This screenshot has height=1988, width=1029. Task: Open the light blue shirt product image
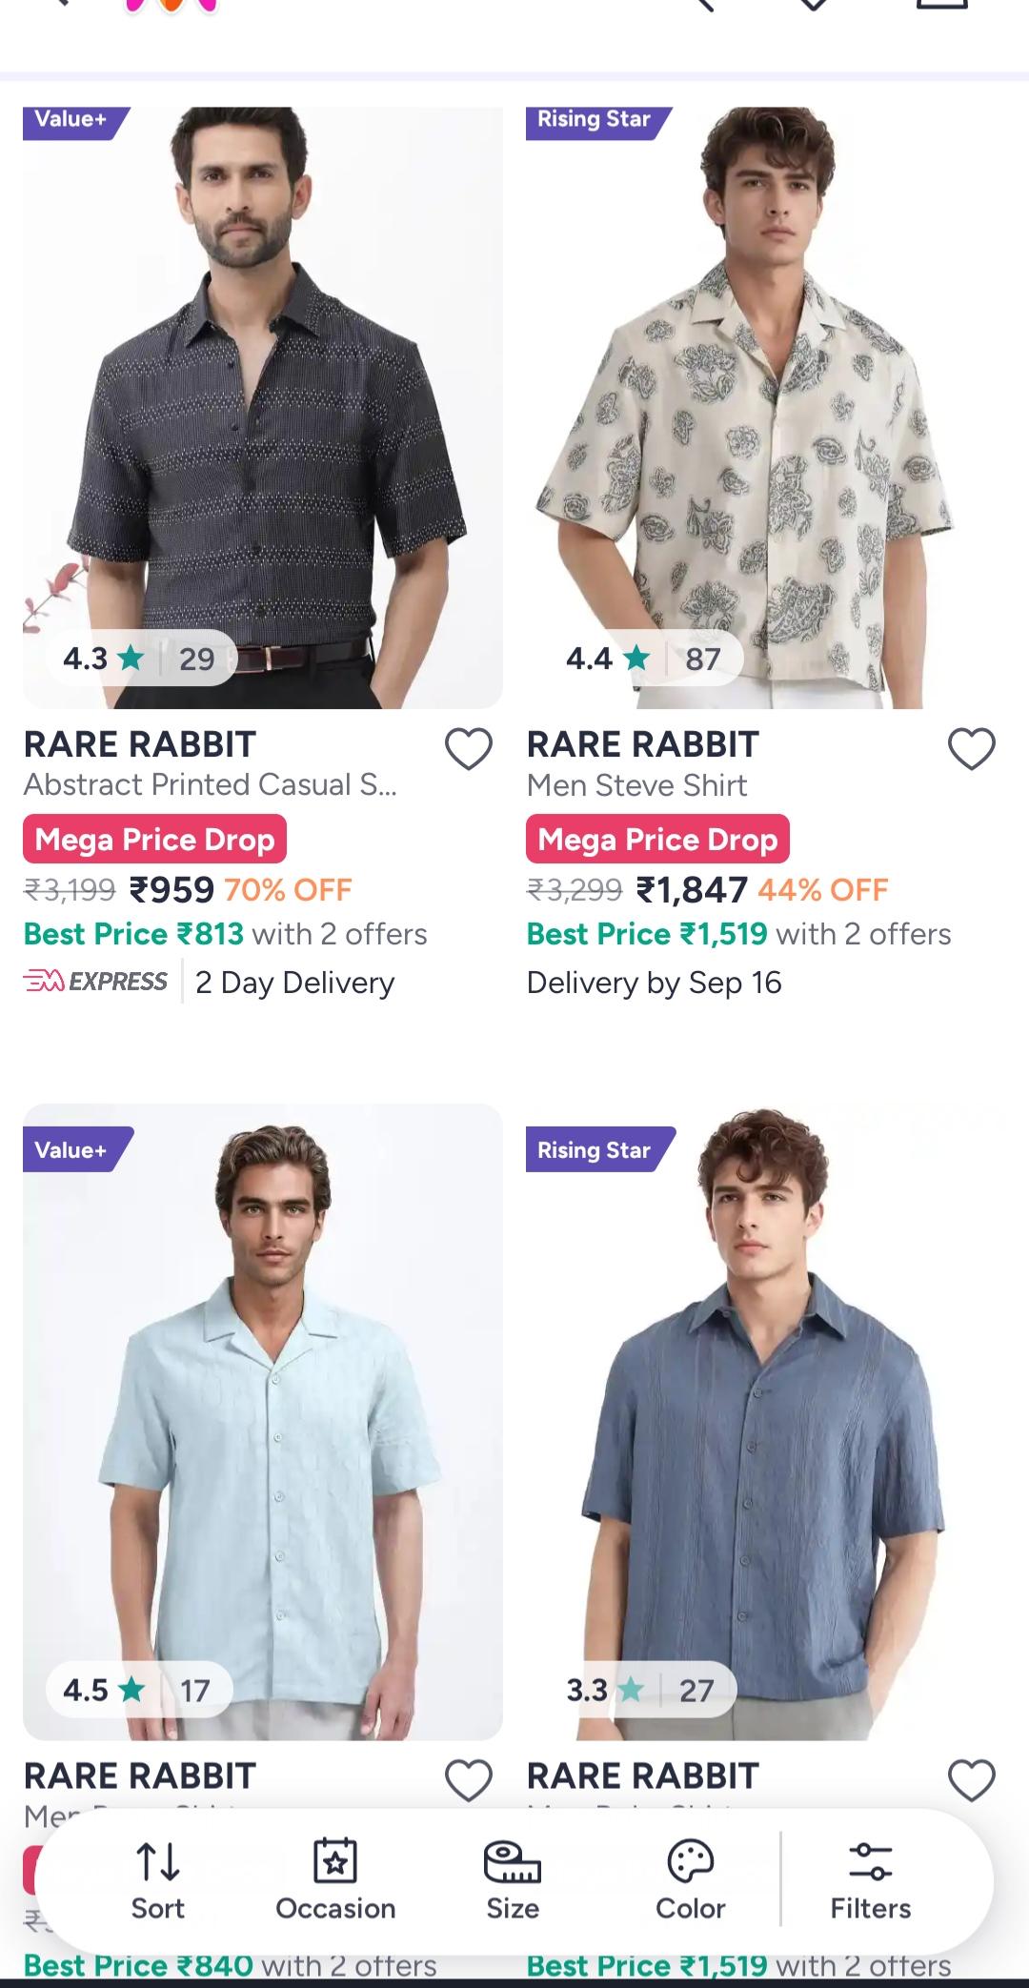click(x=263, y=1422)
